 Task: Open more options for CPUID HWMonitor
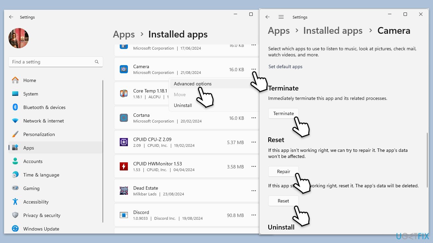click(253, 167)
